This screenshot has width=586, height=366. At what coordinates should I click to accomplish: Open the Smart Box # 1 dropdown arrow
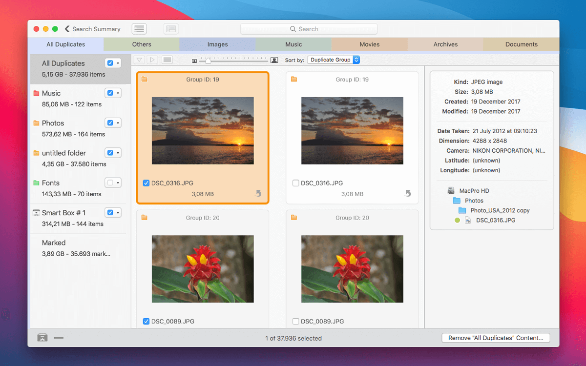(x=118, y=213)
